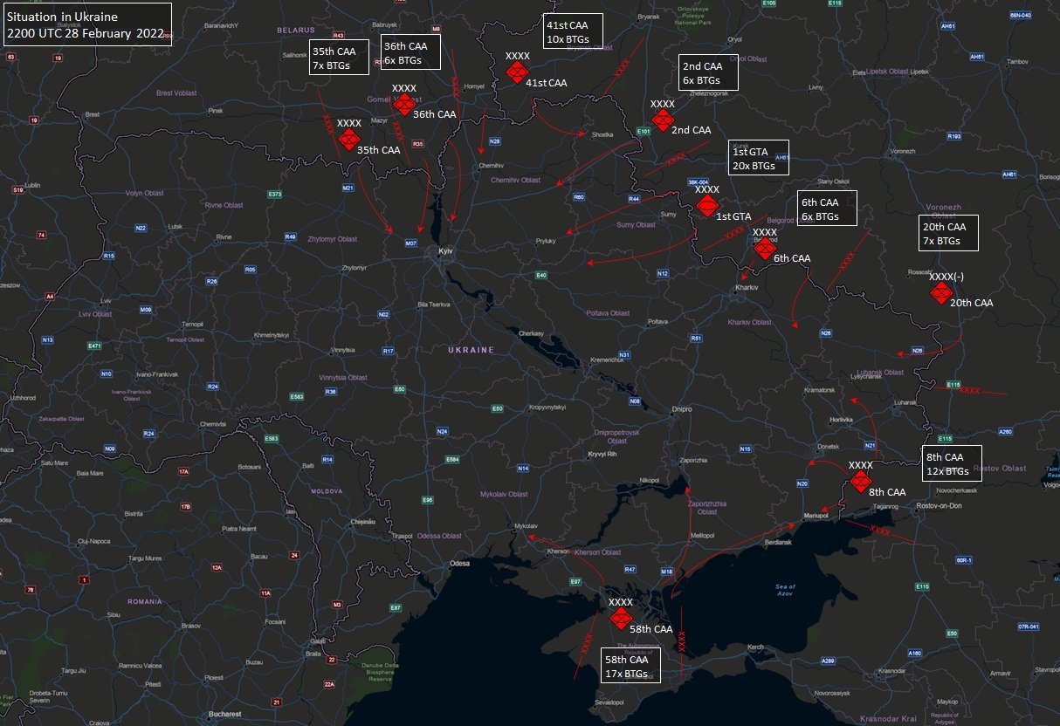Click the E373 road shield
The width and height of the screenshot is (1060, 726).
[x=275, y=194]
